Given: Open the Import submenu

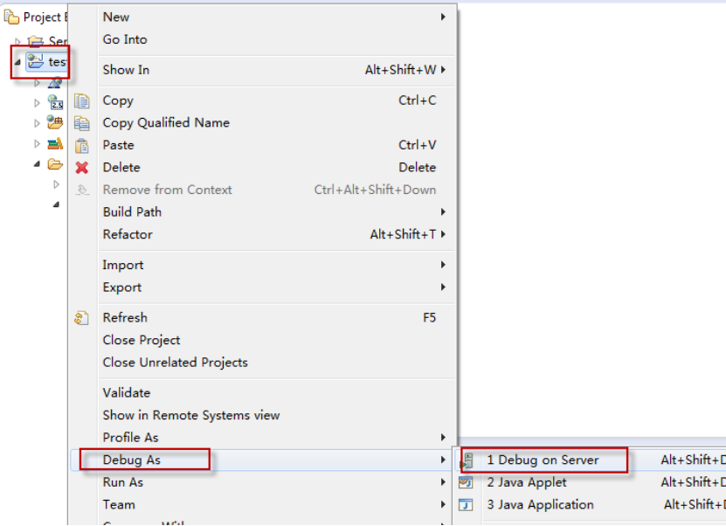Looking at the screenshot, I should click(263, 265).
